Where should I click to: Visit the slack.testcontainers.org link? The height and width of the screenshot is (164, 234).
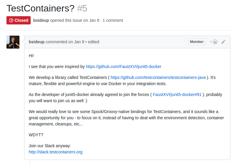point(55,152)
